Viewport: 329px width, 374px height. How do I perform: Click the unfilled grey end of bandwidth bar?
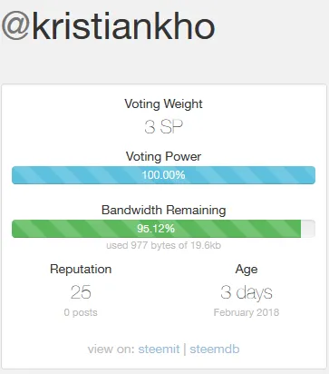308,229
